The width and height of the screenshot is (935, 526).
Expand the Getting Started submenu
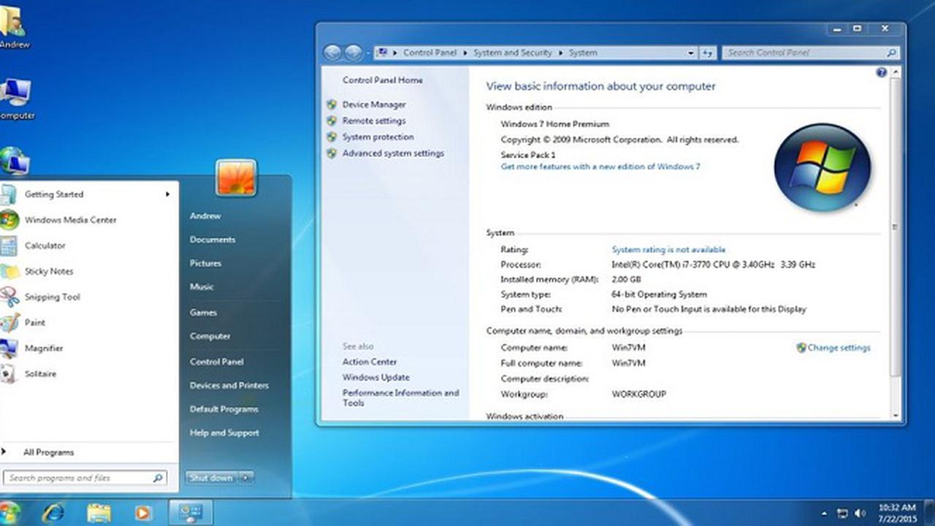point(167,194)
